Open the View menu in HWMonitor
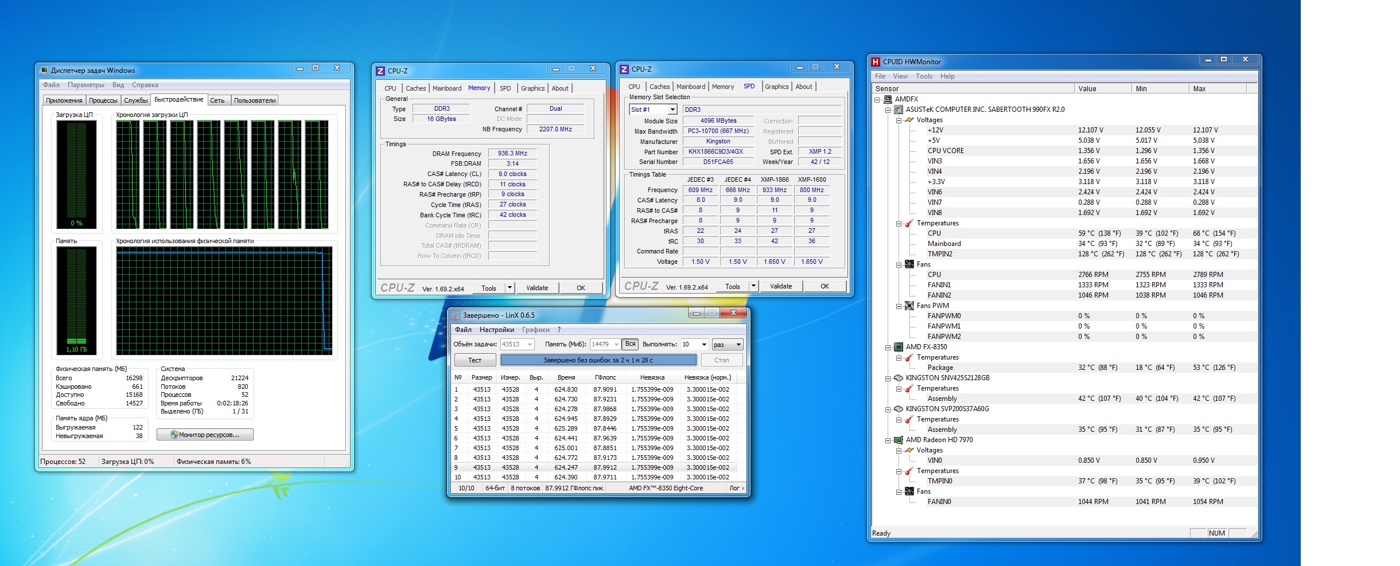This screenshot has height=566, width=1400. (x=900, y=76)
